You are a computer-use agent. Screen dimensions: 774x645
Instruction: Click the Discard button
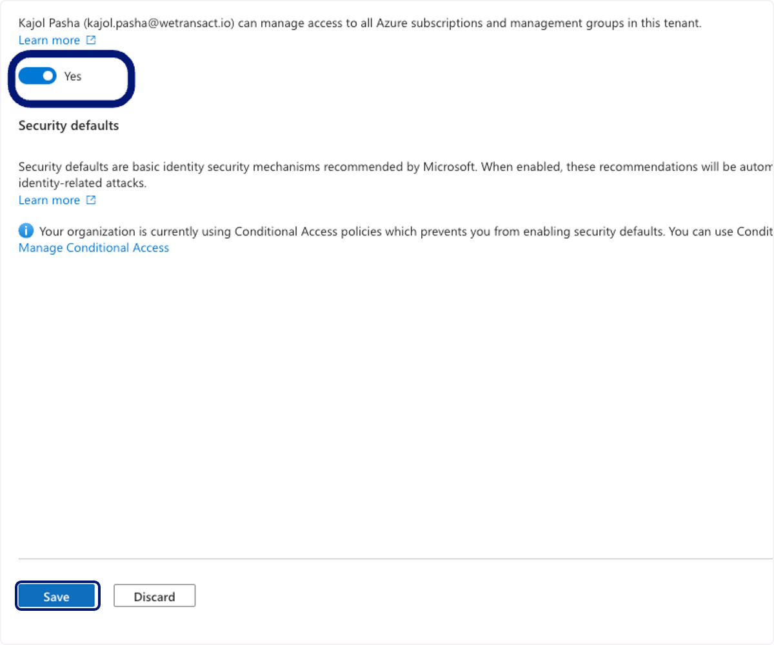(x=155, y=597)
